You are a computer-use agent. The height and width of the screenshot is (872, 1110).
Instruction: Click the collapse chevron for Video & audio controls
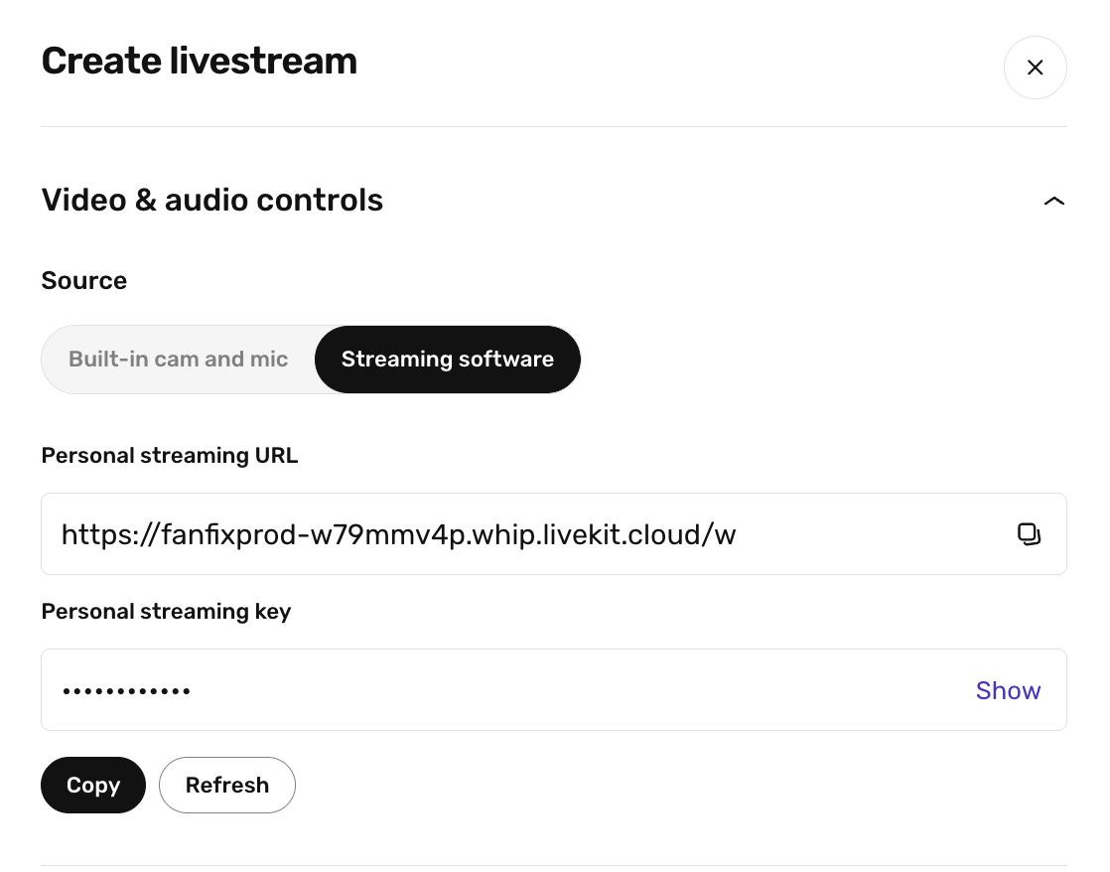click(x=1053, y=200)
